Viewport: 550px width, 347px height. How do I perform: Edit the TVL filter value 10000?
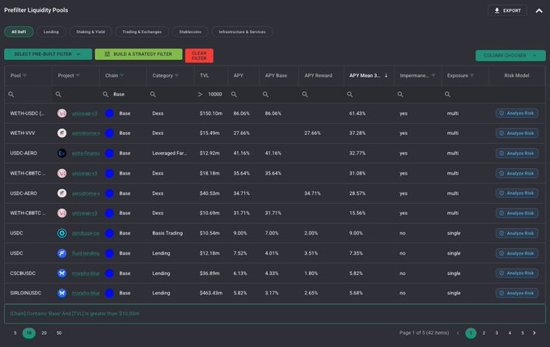click(217, 95)
